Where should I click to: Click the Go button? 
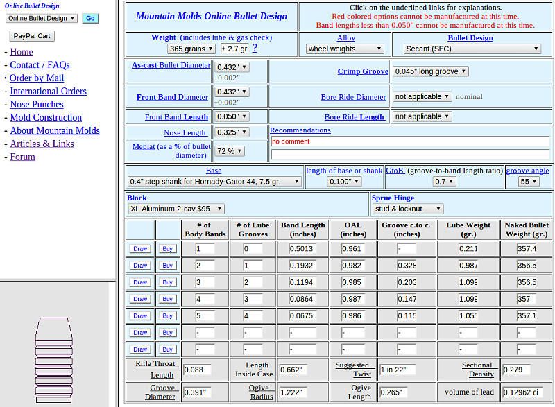[90, 18]
